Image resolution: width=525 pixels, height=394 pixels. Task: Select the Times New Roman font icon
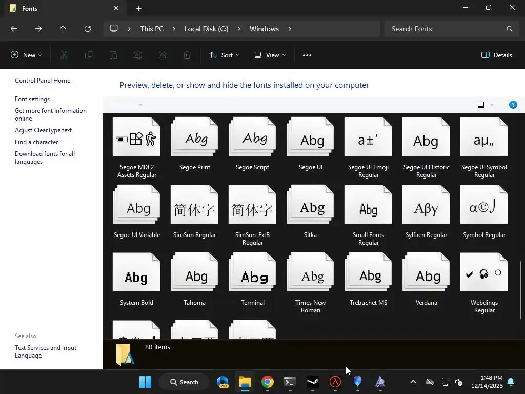[x=310, y=272]
